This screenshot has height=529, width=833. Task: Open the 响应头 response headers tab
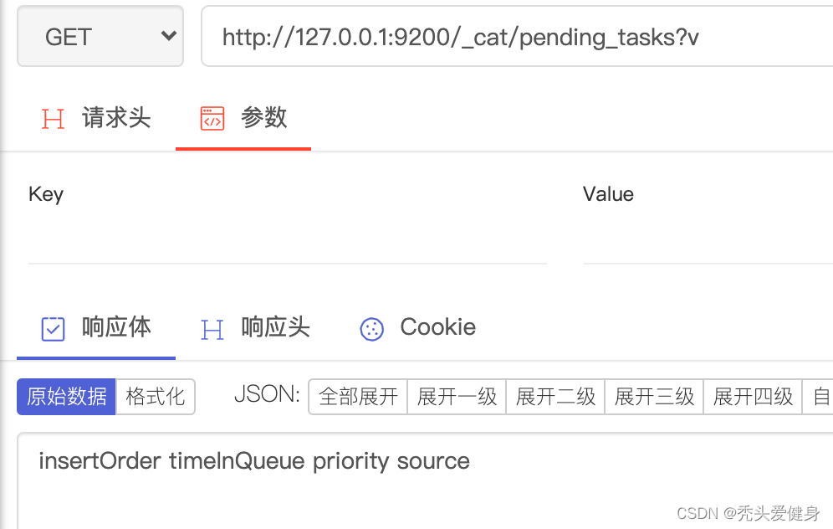coord(275,327)
